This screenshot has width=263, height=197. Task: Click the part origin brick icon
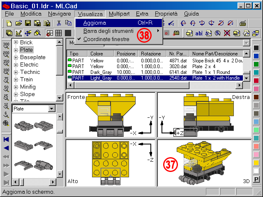pyautogui.click(x=176, y=33)
